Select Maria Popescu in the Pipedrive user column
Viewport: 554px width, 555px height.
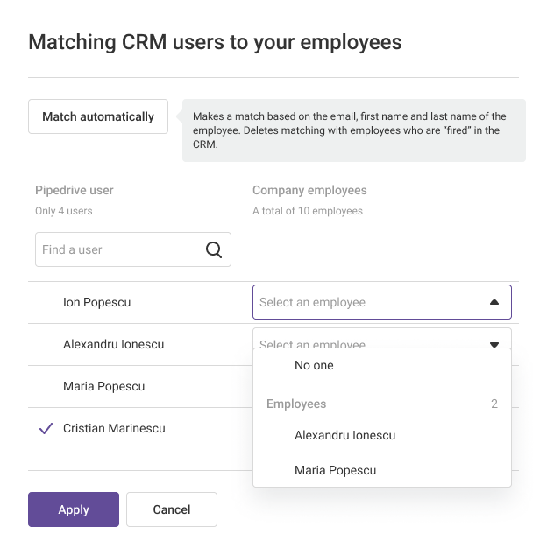pyautogui.click(x=103, y=386)
